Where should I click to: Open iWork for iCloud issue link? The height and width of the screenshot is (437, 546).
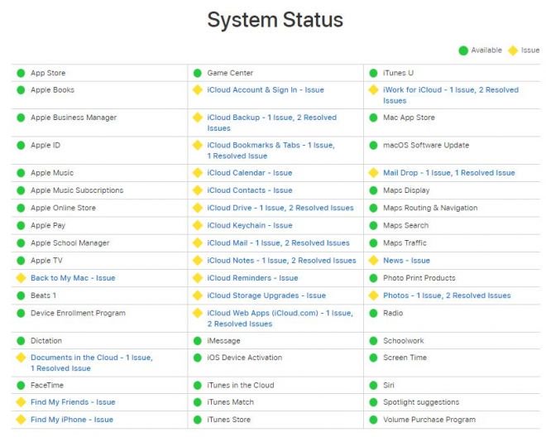point(451,95)
